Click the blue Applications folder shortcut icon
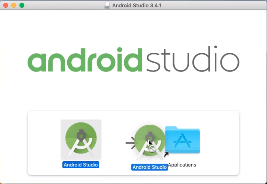Image resolution: width=267 pixels, height=184 pixels. (x=182, y=140)
